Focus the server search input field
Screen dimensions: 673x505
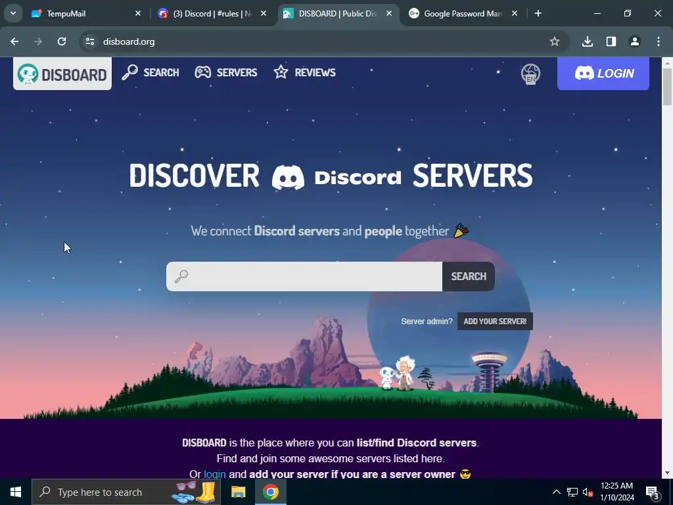tap(304, 277)
